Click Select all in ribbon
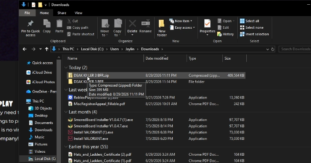The height and width of the screenshot is (163, 311). 249,21
